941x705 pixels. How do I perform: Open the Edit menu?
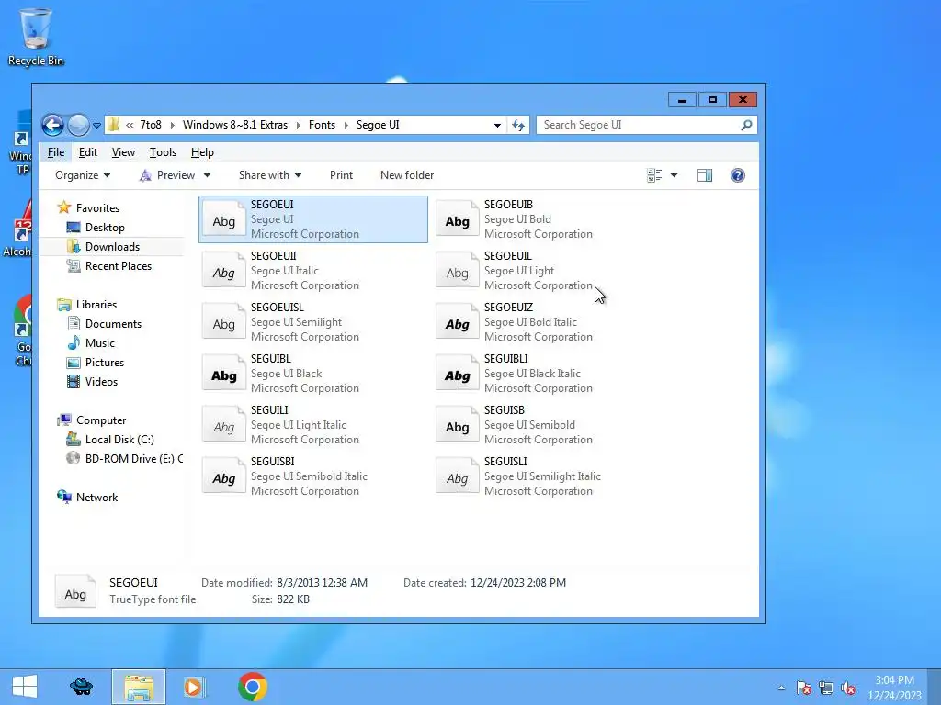(x=87, y=152)
